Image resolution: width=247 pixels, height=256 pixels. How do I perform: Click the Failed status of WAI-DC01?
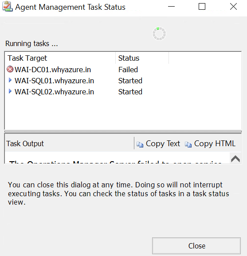coord(128,70)
